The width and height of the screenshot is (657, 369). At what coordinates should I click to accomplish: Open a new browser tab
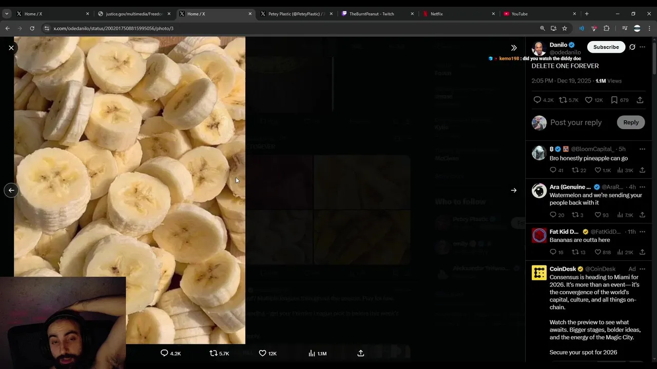tap(587, 14)
